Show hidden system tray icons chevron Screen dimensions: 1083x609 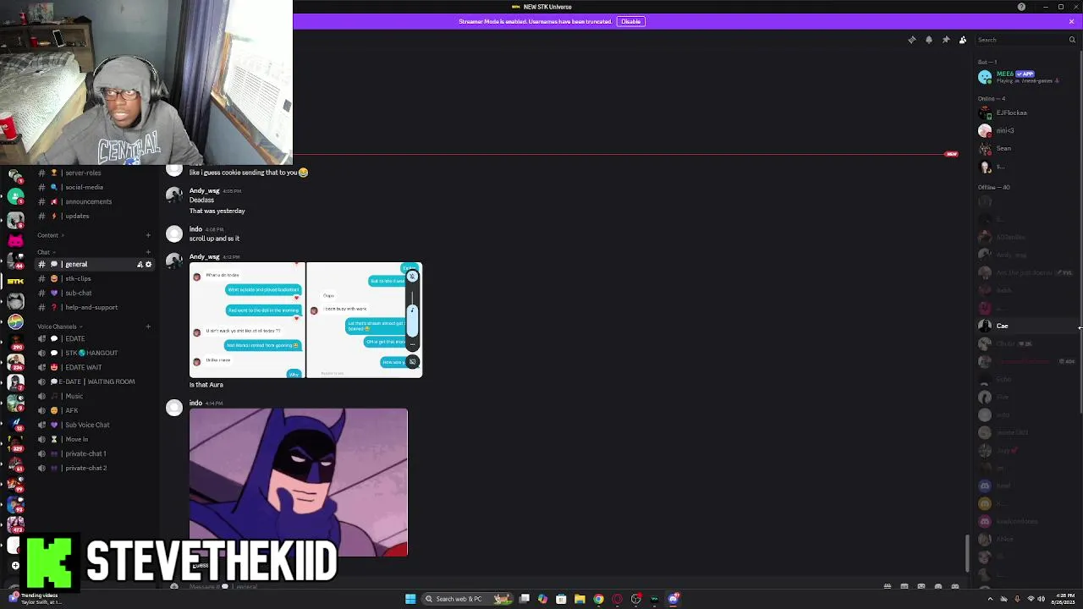click(990, 599)
